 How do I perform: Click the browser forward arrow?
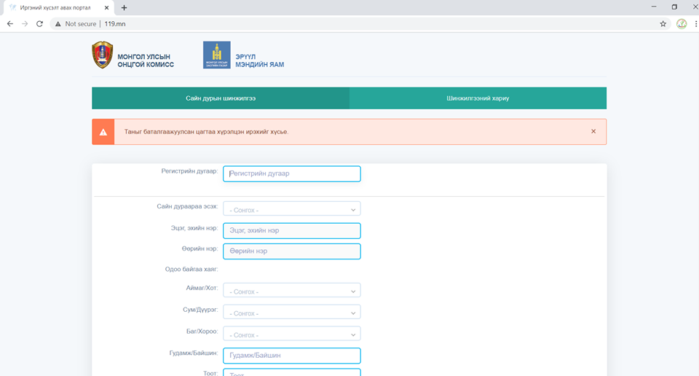pos(25,23)
